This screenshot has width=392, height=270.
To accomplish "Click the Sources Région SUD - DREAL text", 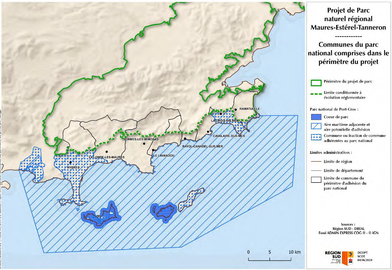I will 349,228.
